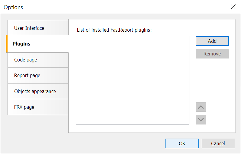This screenshot has width=241, height=154.
Task: Switch to the Code page tab
Action: point(38,60)
